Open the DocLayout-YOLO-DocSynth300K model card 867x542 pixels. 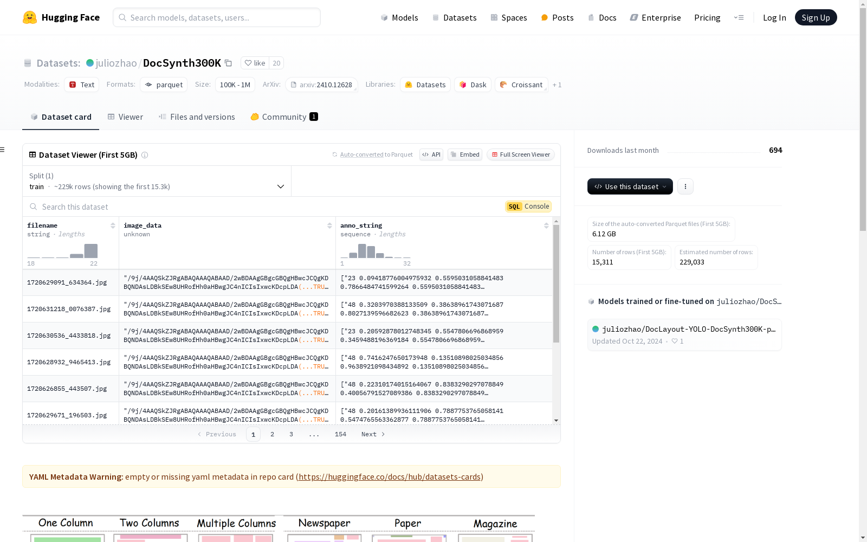[684, 335]
